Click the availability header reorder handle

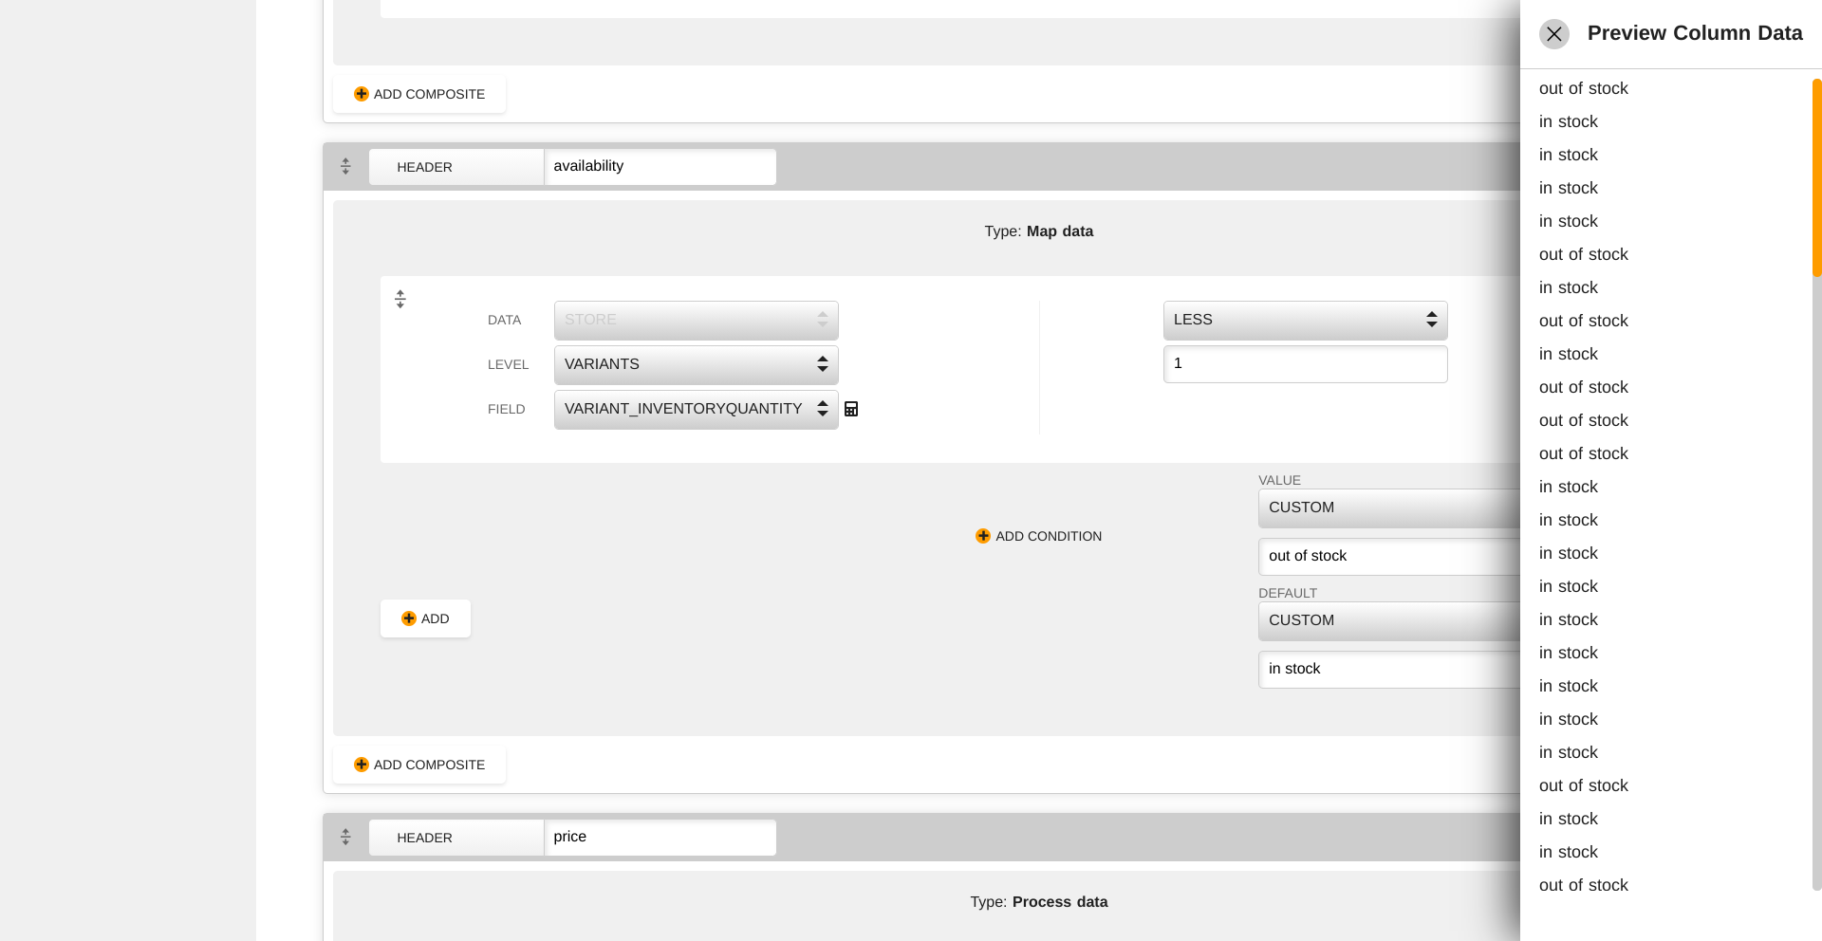[345, 166]
